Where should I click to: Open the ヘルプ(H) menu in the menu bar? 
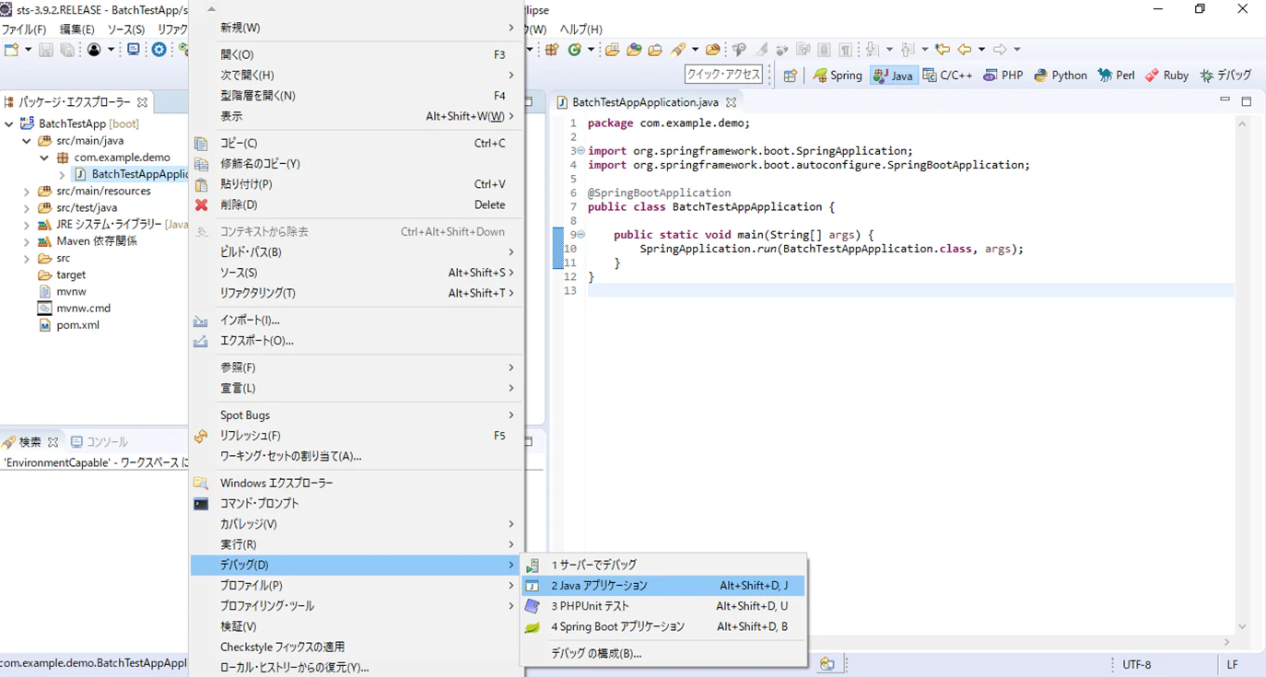580,29
